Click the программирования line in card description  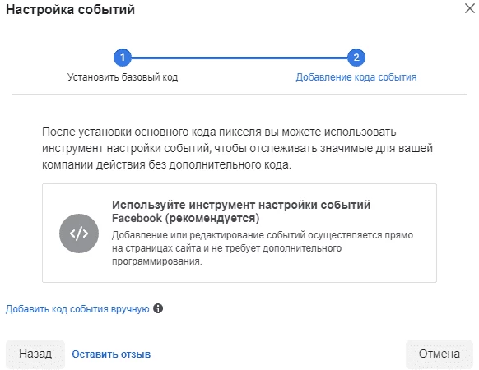(156, 261)
